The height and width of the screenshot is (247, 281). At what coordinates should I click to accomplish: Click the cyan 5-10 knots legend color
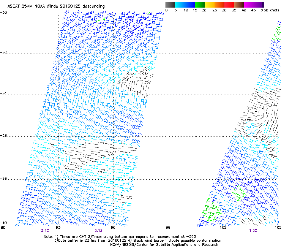pos(180,5)
